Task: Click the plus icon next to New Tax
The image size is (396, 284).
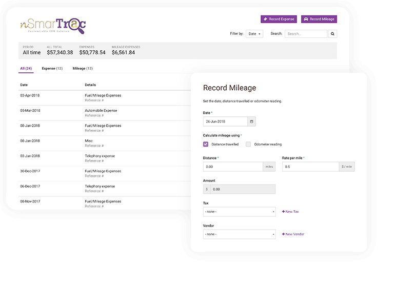Action: click(x=284, y=212)
